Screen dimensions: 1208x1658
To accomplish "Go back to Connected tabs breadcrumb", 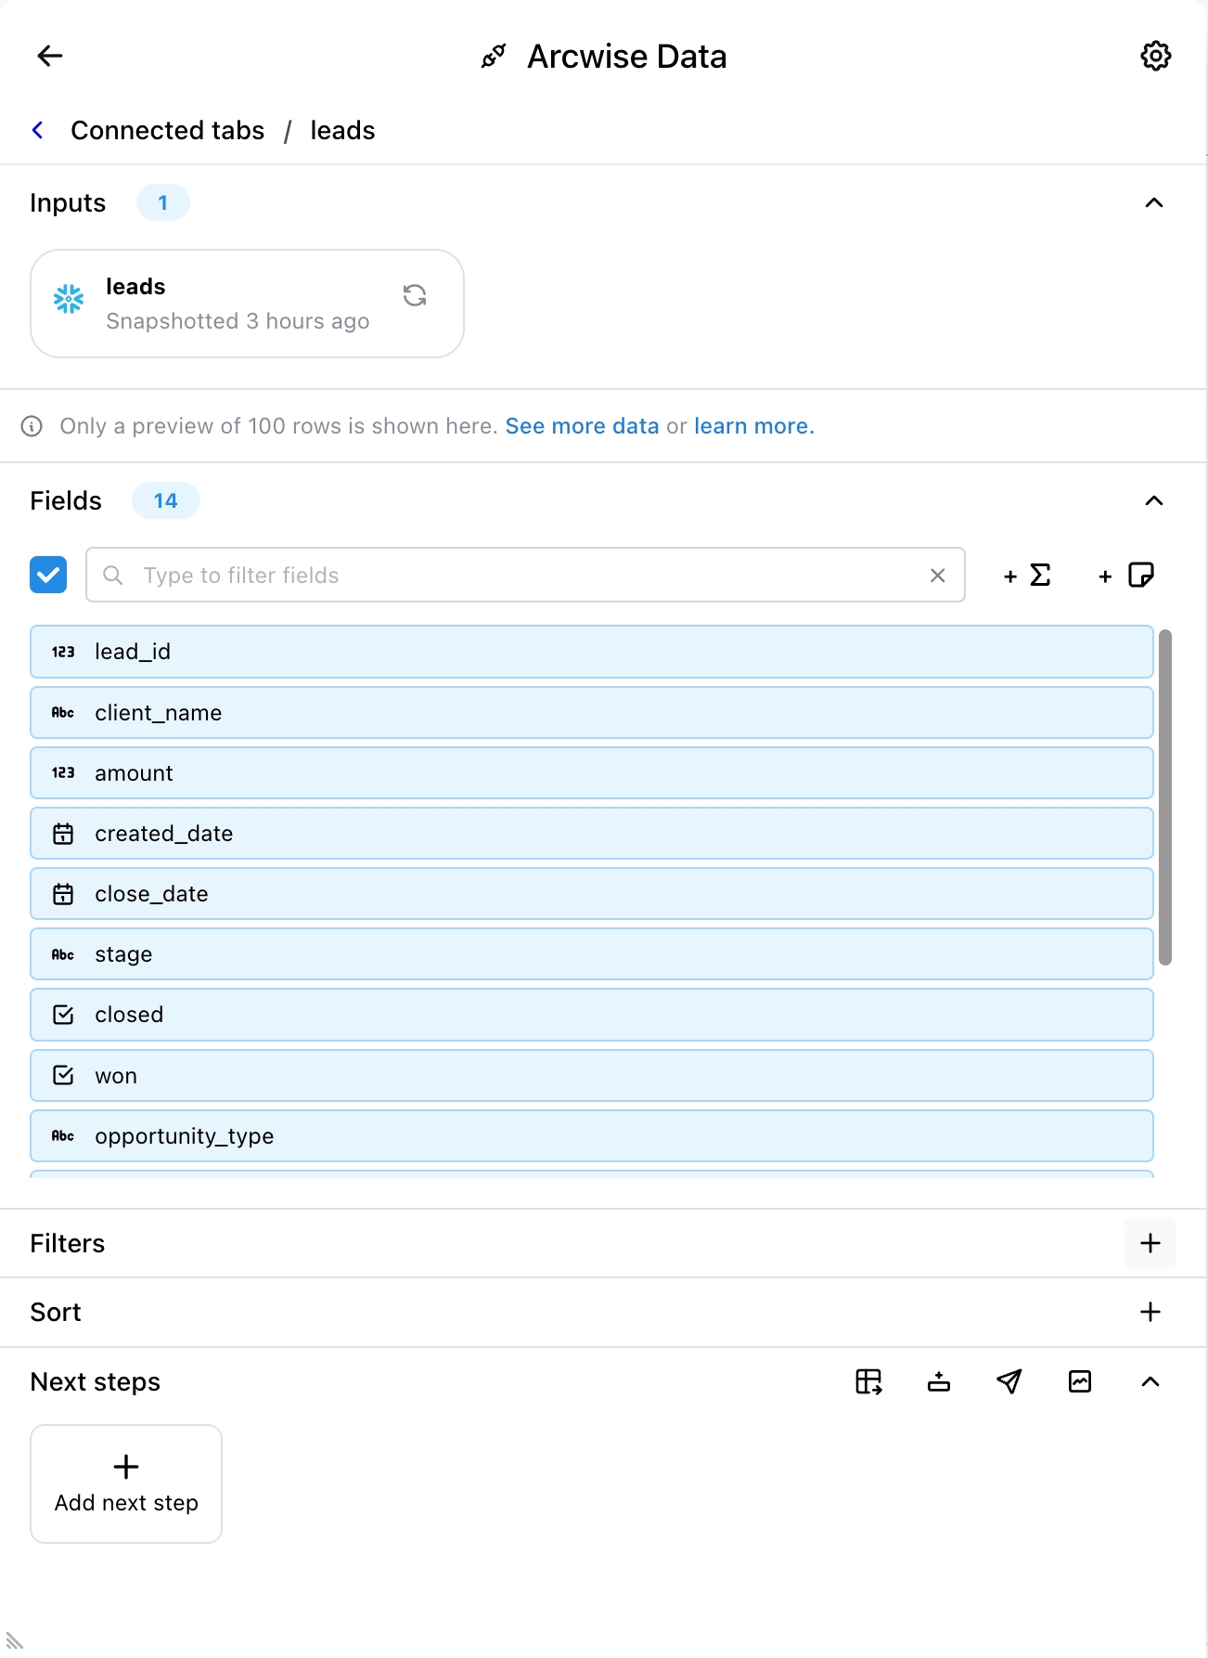I will coord(167,131).
